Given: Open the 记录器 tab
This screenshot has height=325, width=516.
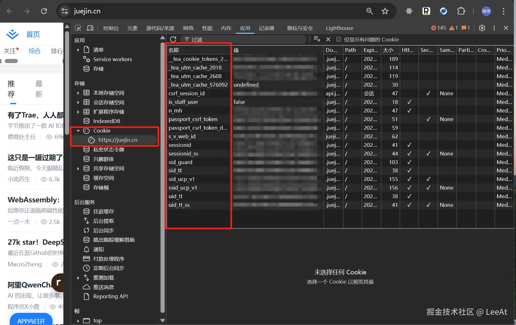Looking at the screenshot, I should click(267, 28).
